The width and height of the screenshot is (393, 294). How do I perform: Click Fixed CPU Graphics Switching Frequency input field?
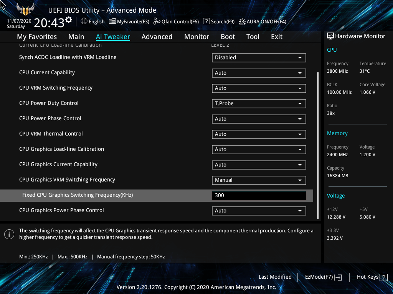(259, 195)
